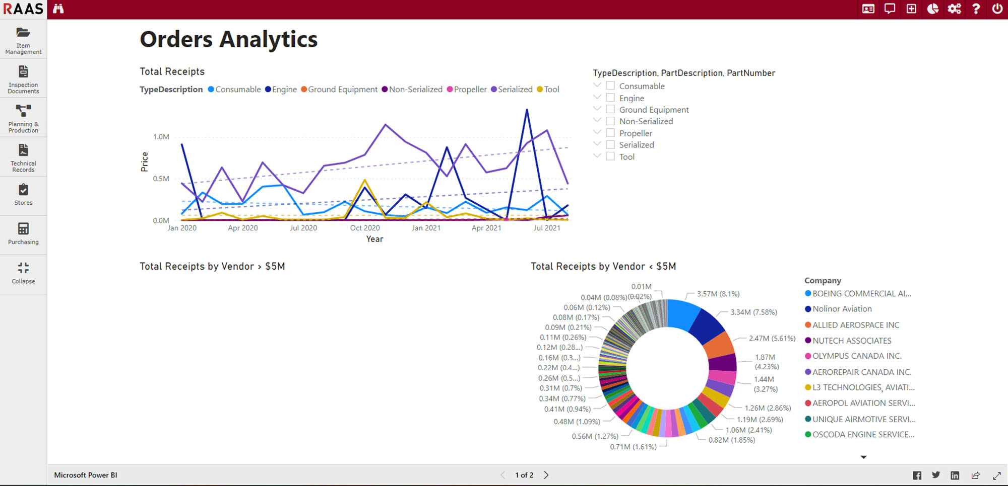The image size is (1008, 486).
Task: Expand the Ground Equipment tree chevron
Action: 597,109
